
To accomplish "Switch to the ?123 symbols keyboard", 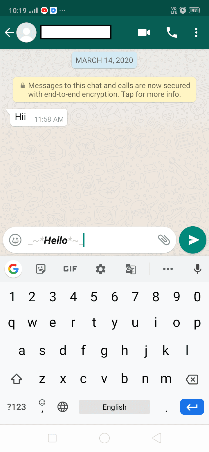I will 17,407.
